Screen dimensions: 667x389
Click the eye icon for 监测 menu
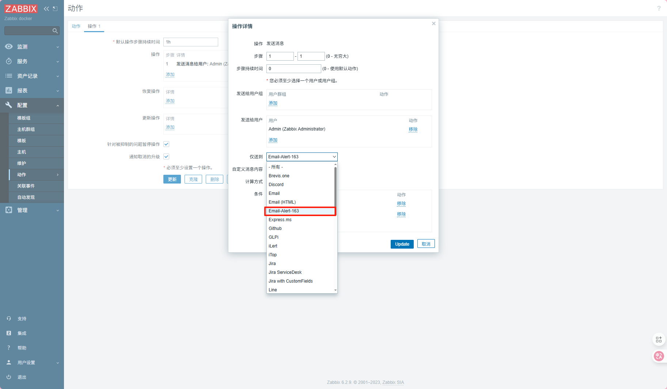coord(9,46)
